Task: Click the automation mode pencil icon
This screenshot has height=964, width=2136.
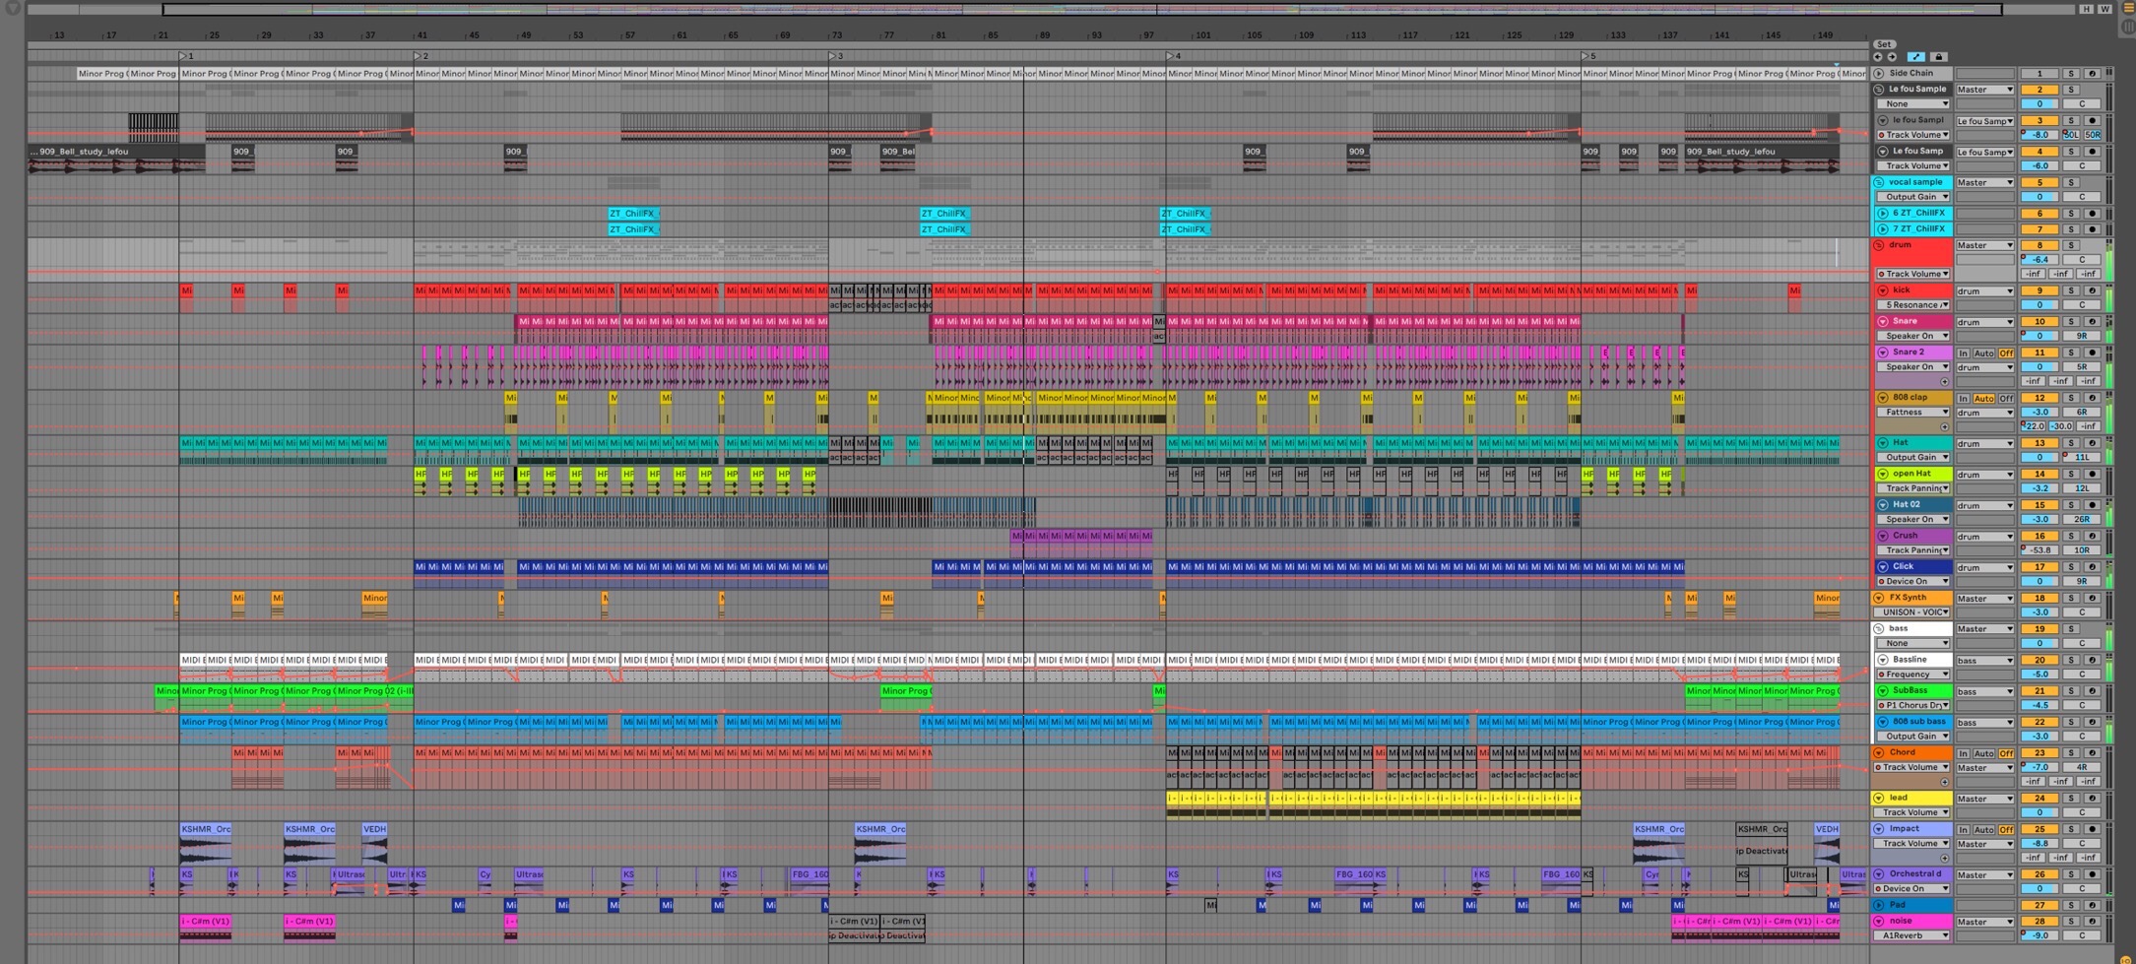Action: pos(1915,57)
